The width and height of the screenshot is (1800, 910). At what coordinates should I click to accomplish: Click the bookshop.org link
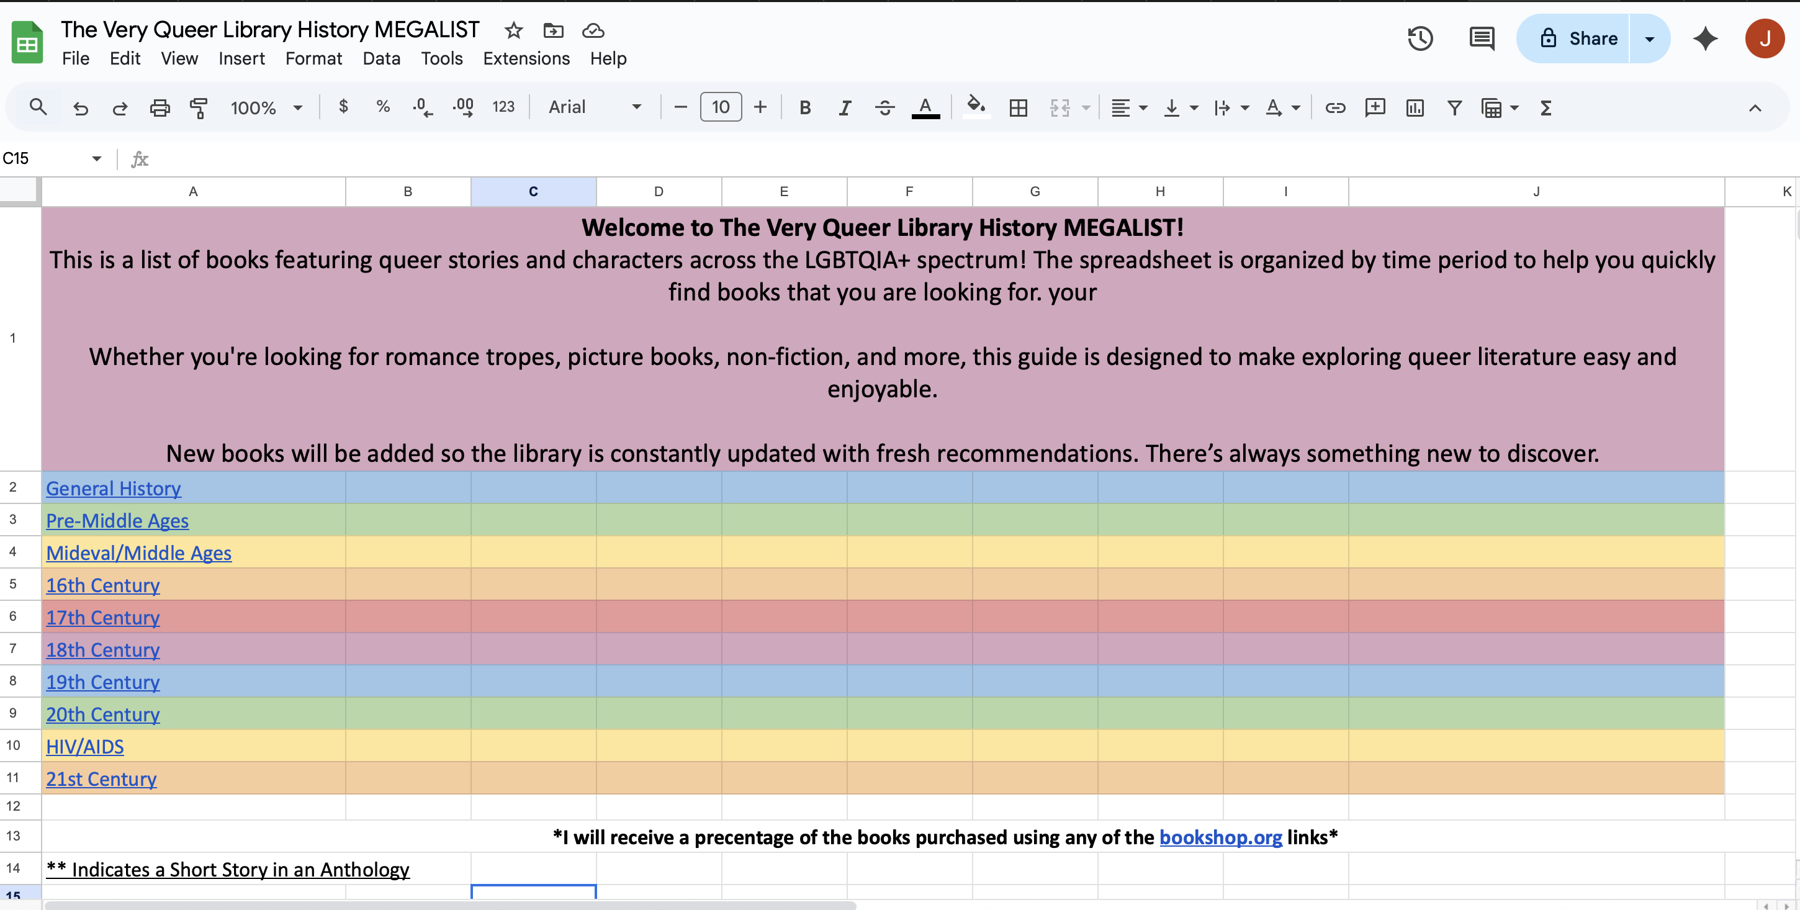point(1220,837)
